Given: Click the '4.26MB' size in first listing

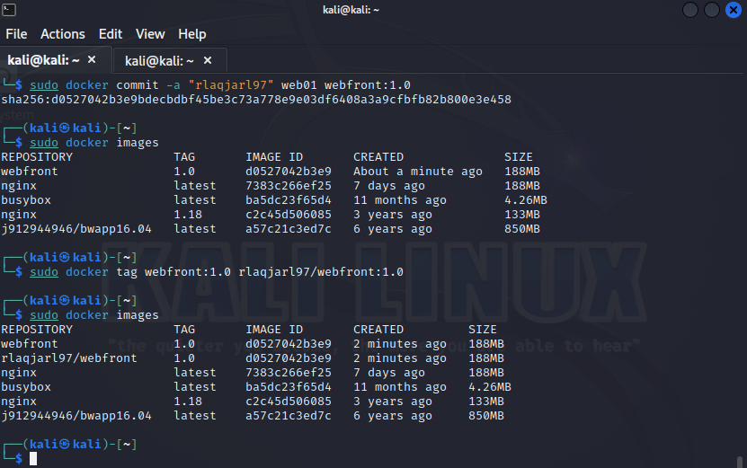Looking at the screenshot, I should tap(526, 200).
